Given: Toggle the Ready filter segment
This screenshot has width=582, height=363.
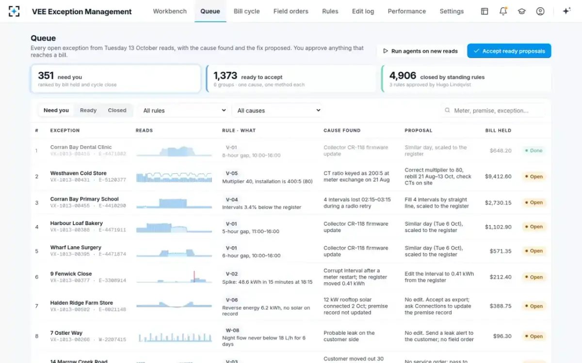Looking at the screenshot, I should (x=88, y=110).
